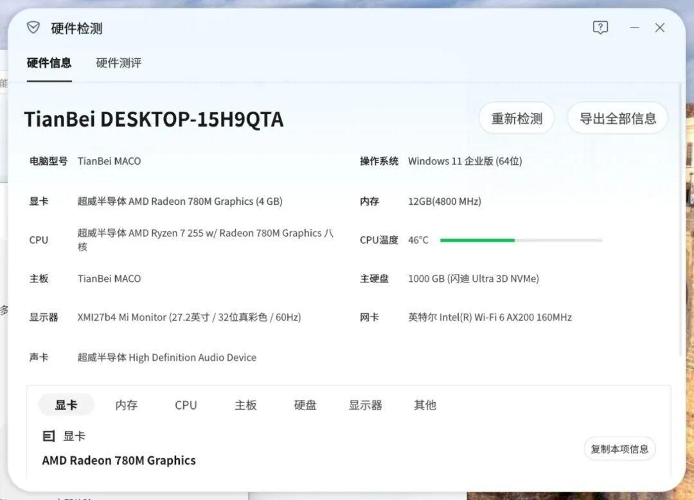Open the help feedback icon in title bar
The height and width of the screenshot is (500, 694).
600,28
